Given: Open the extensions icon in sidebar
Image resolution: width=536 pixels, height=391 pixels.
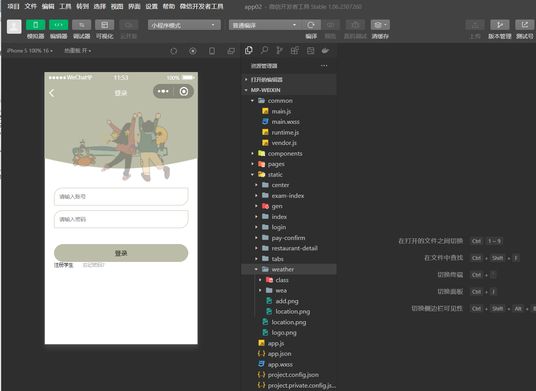Looking at the screenshot, I should click(x=295, y=50).
